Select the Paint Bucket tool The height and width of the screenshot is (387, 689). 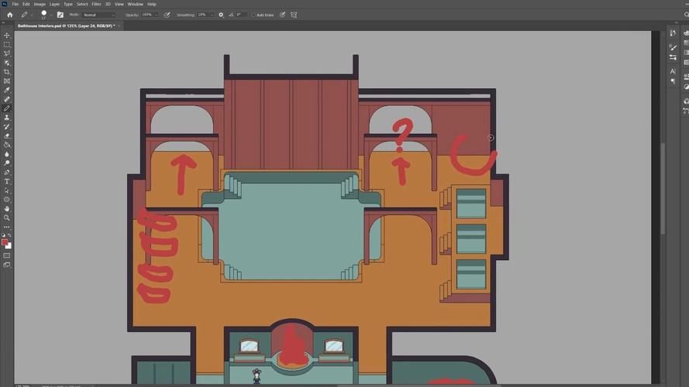[7, 145]
